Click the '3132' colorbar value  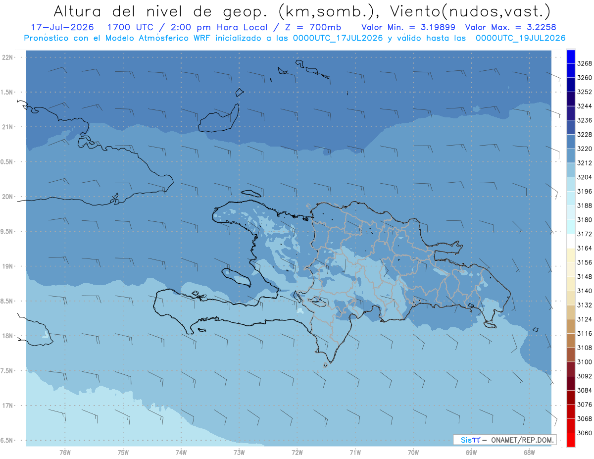pos(585,305)
